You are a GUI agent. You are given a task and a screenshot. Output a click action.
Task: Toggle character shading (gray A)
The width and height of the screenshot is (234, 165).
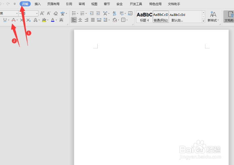coord(61,20)
